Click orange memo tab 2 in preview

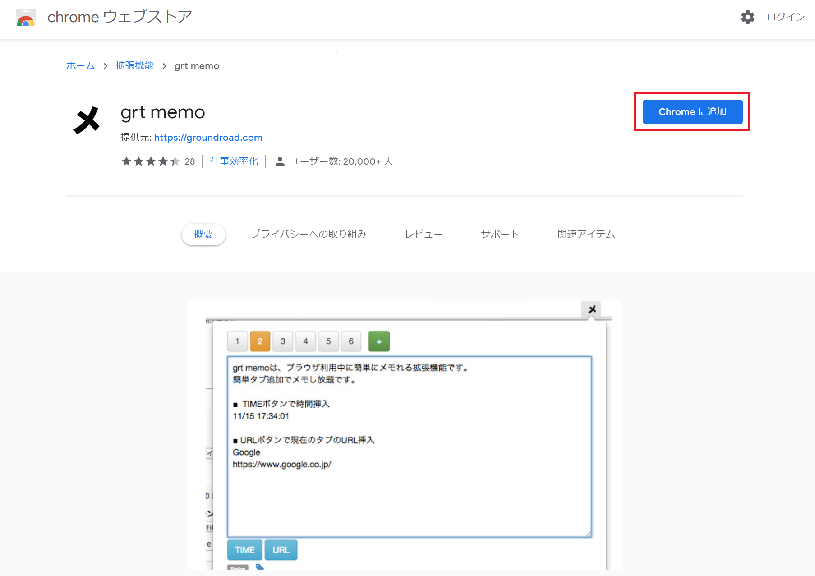pos(260,341)
